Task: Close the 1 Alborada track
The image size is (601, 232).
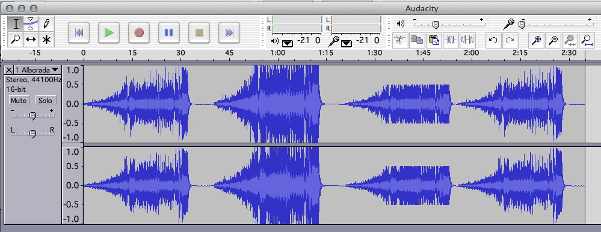Action: click(9, 70)
